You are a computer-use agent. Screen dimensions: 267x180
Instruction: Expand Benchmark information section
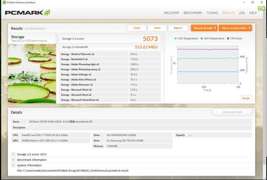(13, 160)
